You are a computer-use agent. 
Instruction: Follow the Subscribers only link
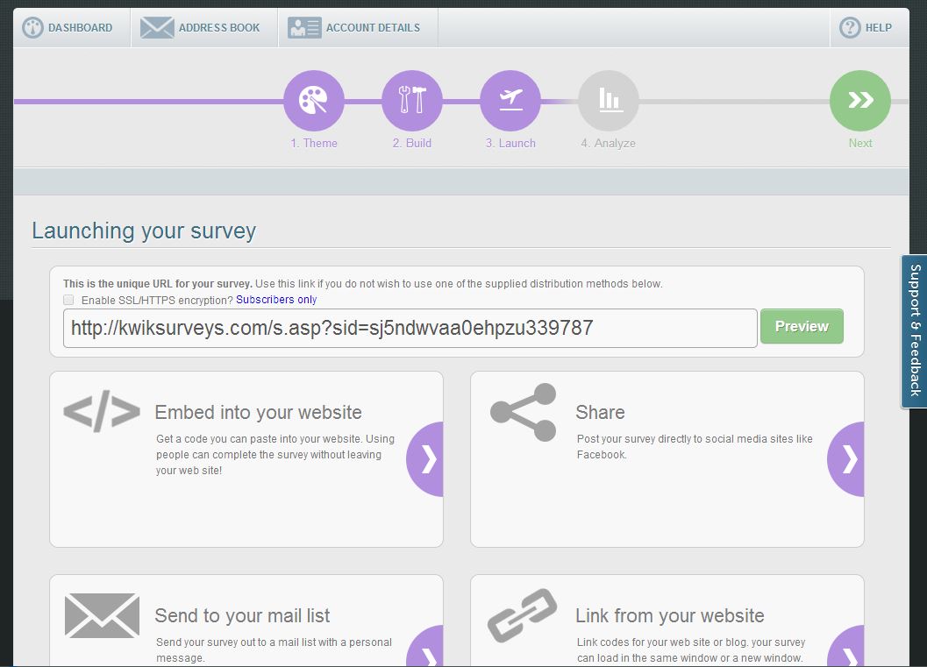pos(276,300)
